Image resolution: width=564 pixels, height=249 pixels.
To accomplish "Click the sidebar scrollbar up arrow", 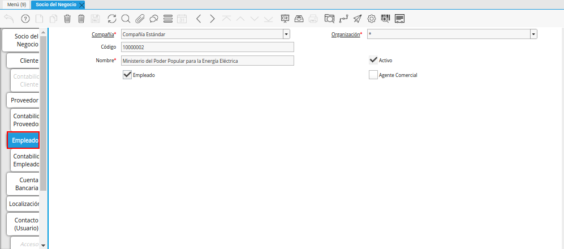I will (x=43, y=32).
